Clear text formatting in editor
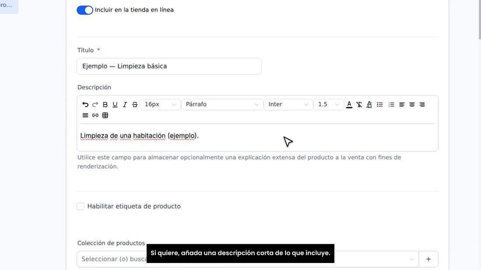The width and height of the screenshot is (481, 270). pos(359,104)
